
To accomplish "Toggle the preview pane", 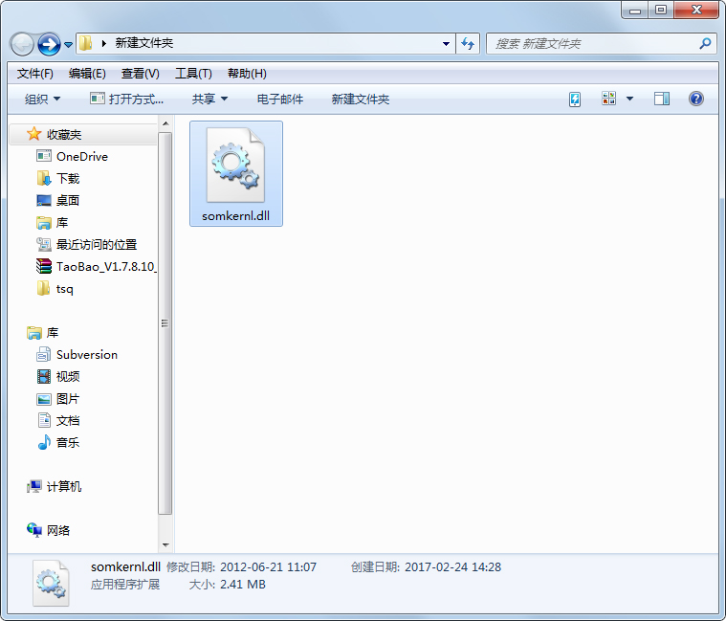I will 662,99.
